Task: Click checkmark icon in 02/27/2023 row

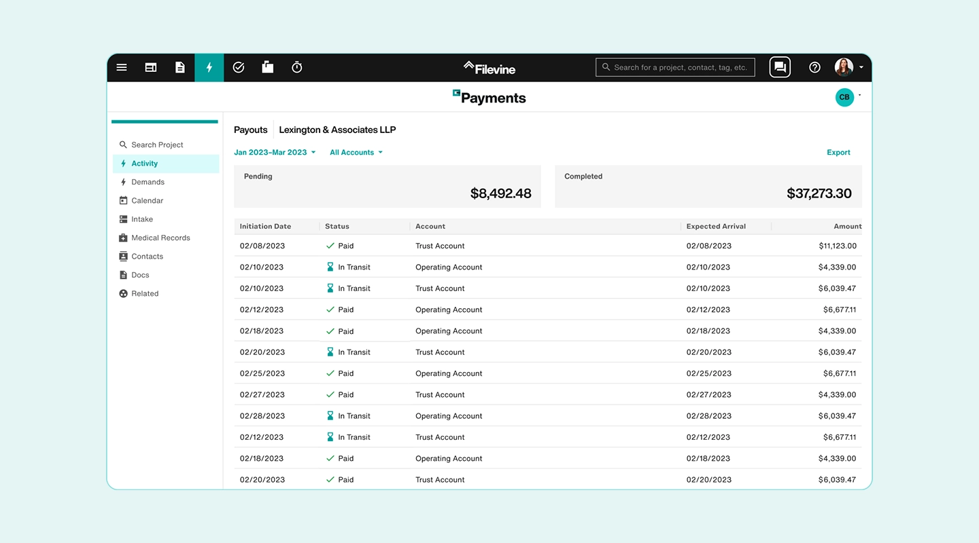Action: (330, 394)
